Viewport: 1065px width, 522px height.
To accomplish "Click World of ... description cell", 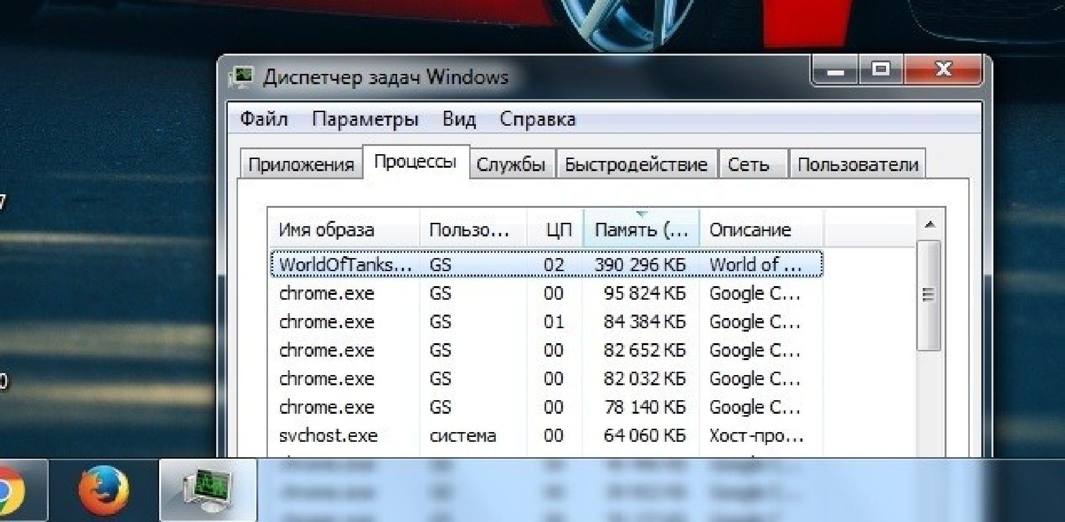I will [x=755, y=264].
